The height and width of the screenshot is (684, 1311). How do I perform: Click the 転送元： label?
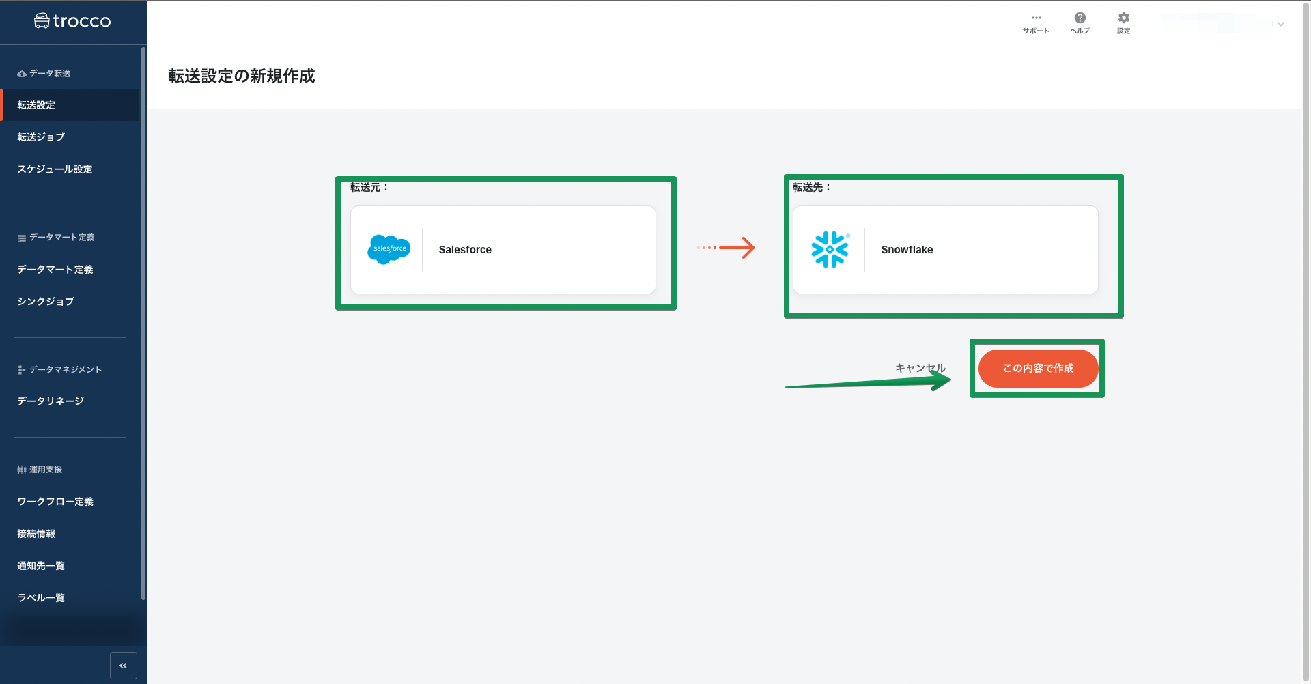click(369, 187)
